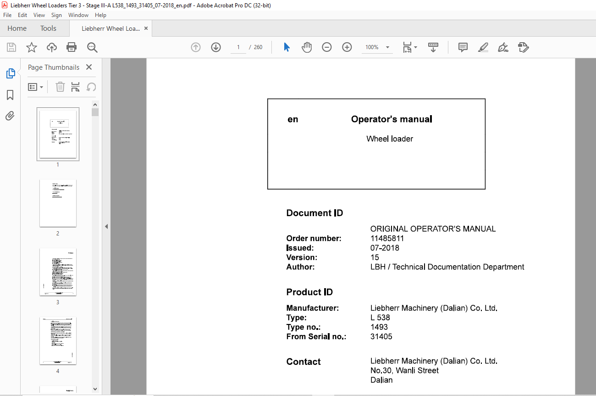
Task: Delete selected page with the trash icon
Action: 60,87
